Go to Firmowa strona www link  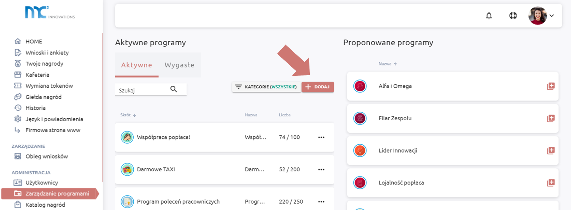pyautogui.click(x=53, y=130)
